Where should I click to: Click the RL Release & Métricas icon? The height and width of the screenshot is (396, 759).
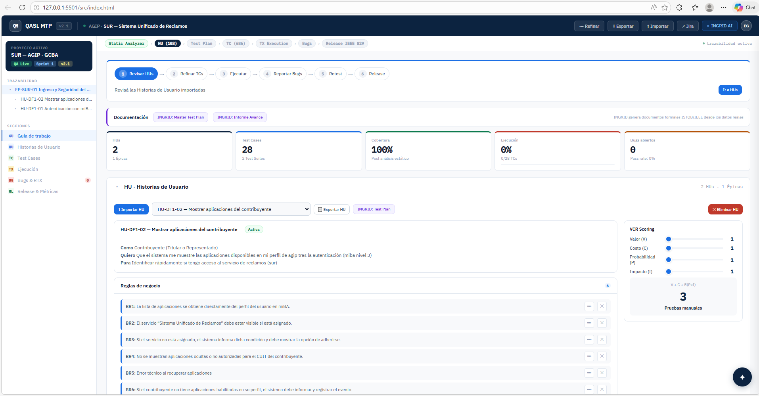(x=11, y=191)
